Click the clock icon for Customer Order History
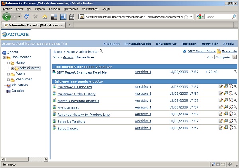The width and height of the screenshot is (239, 168). (231, 93)
